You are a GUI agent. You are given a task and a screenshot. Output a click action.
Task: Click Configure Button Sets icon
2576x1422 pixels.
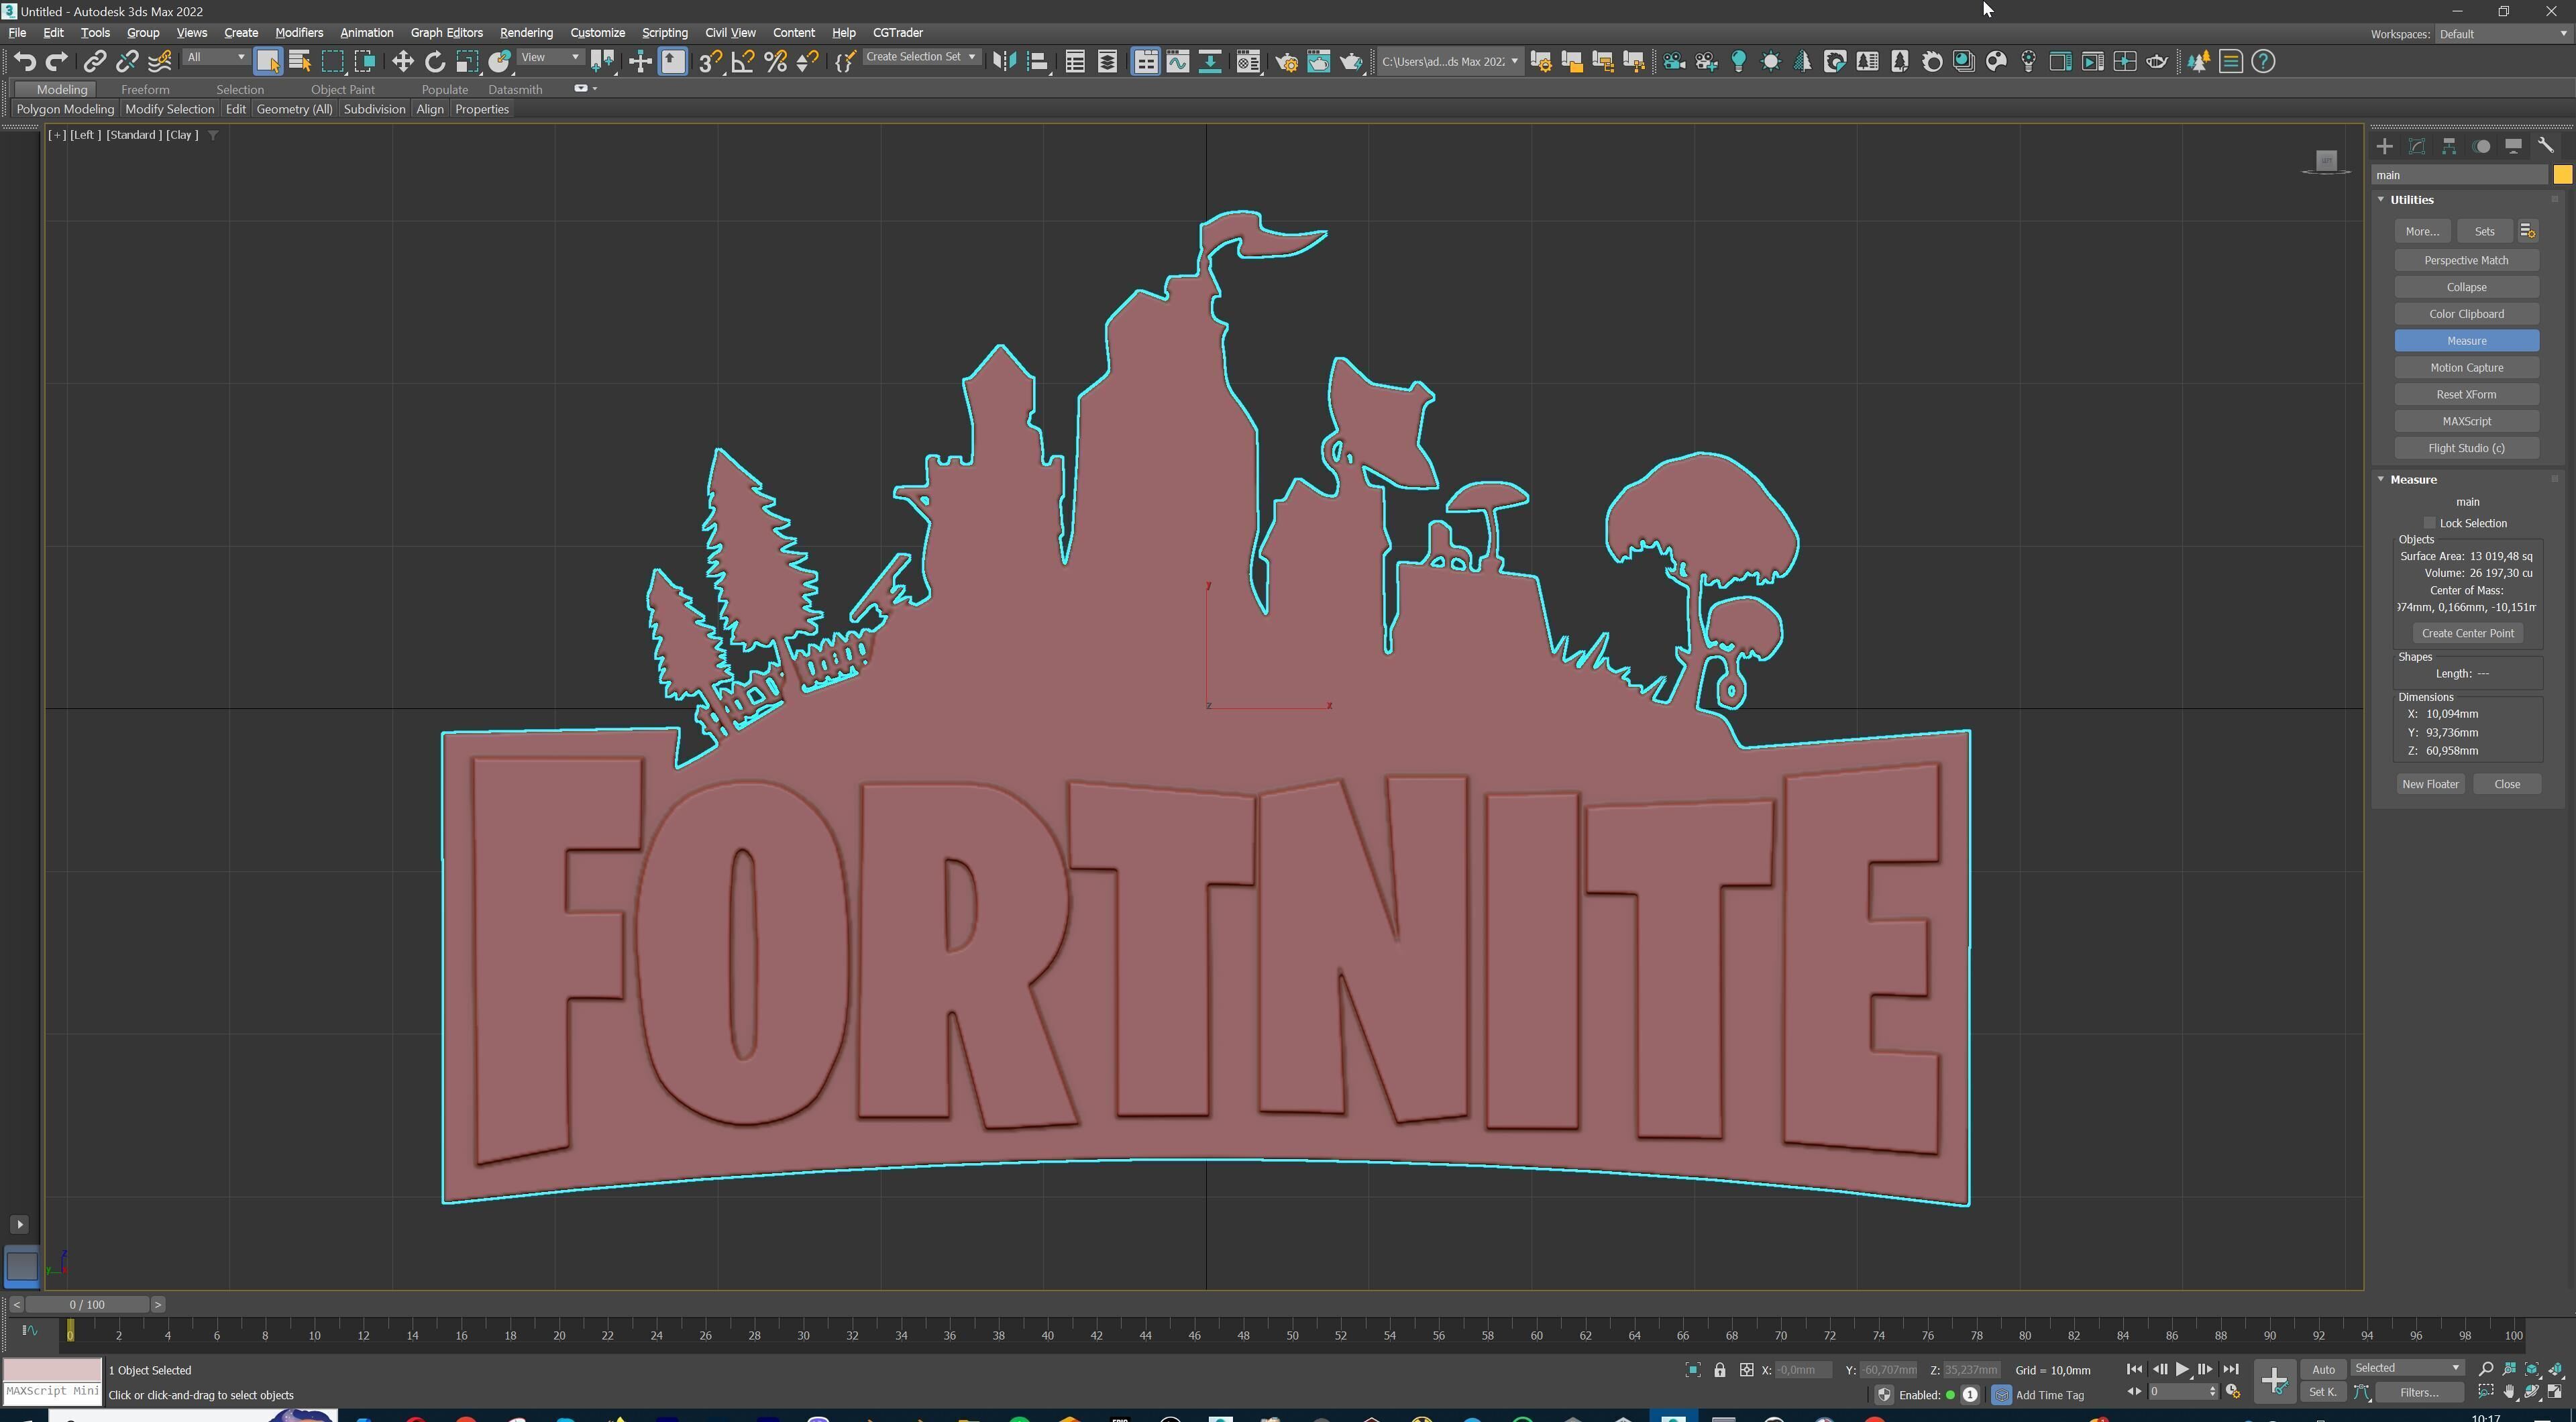click(2528, 231)
